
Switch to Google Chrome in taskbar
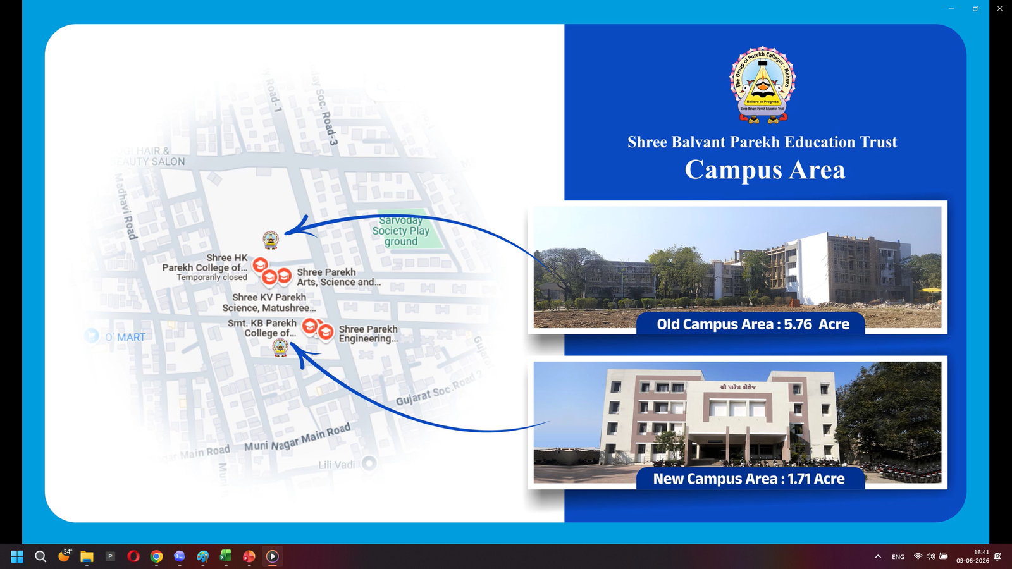156,556
